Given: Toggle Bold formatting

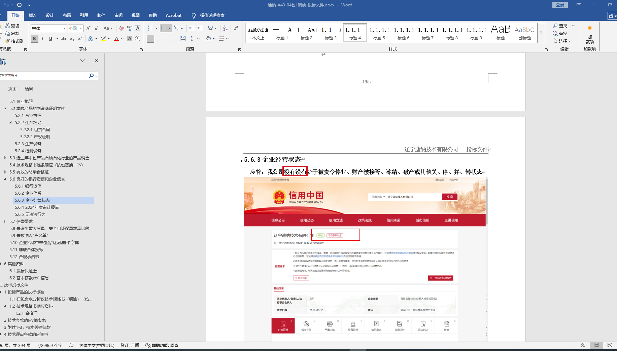Looking at the screenshot, I should (34, 39).
